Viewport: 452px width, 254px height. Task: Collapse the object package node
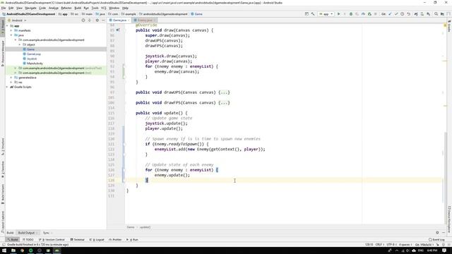pyautogui.click(x=20, y=44)
